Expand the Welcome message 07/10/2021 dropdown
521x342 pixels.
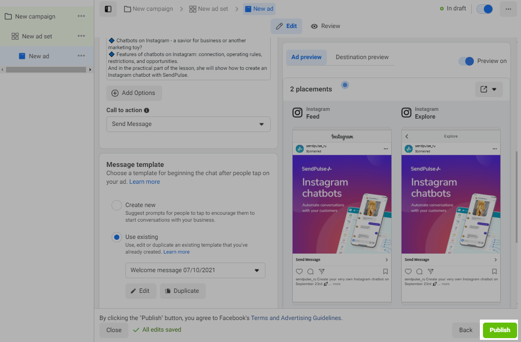195,270
